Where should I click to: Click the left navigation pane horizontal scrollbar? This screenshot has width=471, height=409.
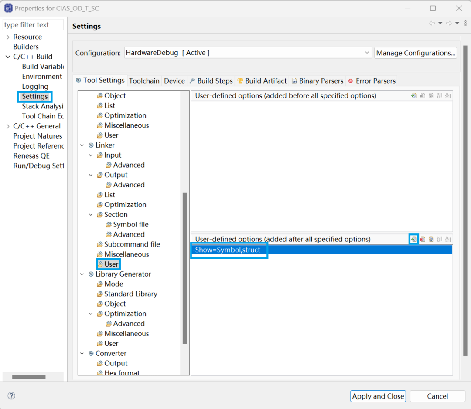[x=29, y=377]
